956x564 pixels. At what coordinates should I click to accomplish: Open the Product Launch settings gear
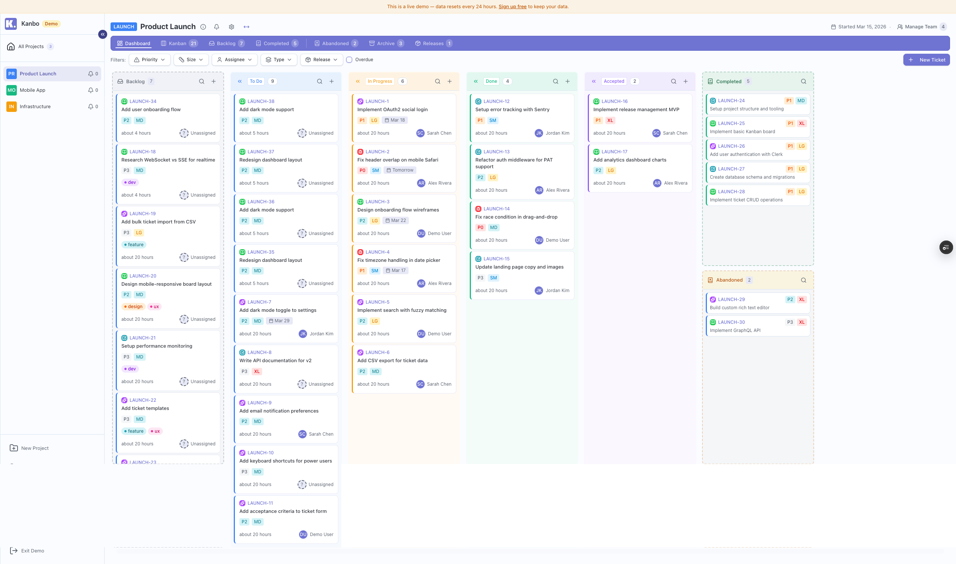[231, 26]
